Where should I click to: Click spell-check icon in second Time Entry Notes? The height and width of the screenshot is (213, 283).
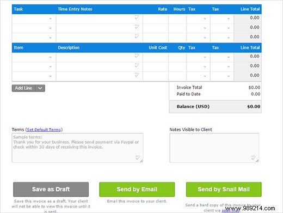click(x=137, y=27)
